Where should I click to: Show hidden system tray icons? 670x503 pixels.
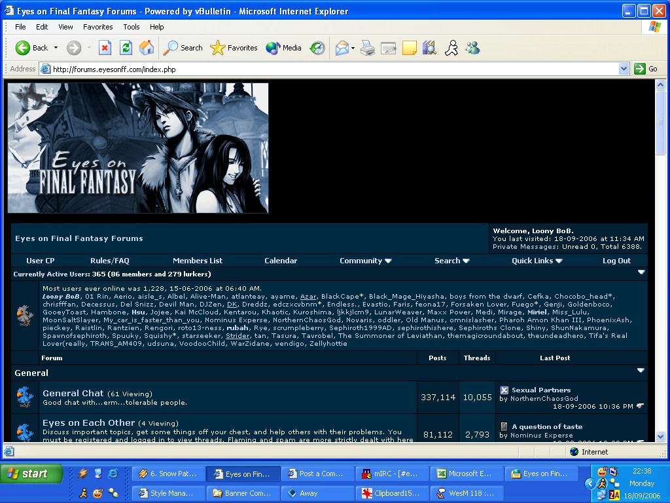click(590, 484)
